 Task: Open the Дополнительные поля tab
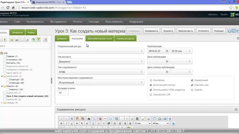click(100, 39)
